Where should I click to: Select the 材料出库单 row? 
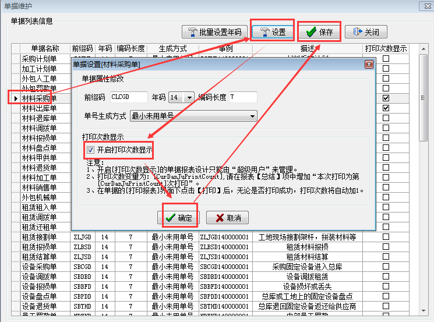(x=40, y=108)
